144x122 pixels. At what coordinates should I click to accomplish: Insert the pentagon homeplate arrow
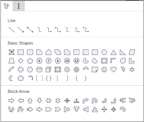[49, 109]
